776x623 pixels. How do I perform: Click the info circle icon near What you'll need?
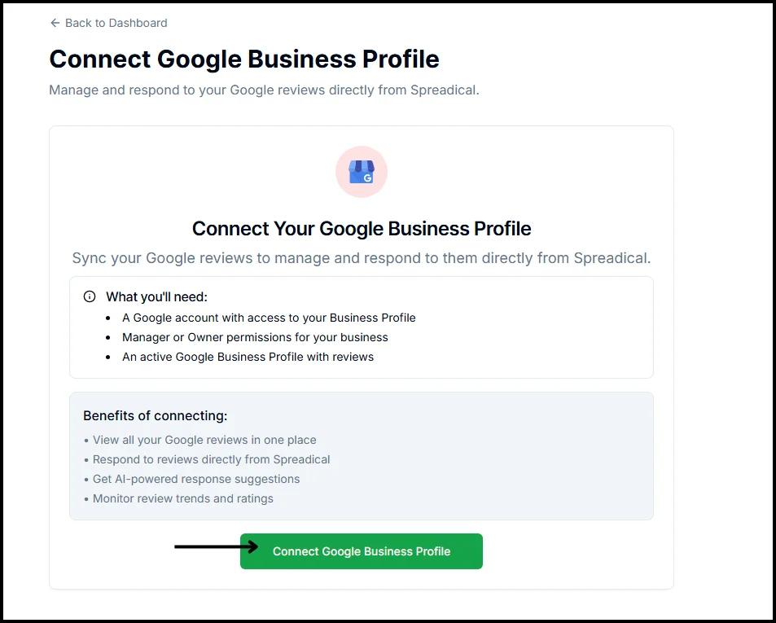(90, 296)
